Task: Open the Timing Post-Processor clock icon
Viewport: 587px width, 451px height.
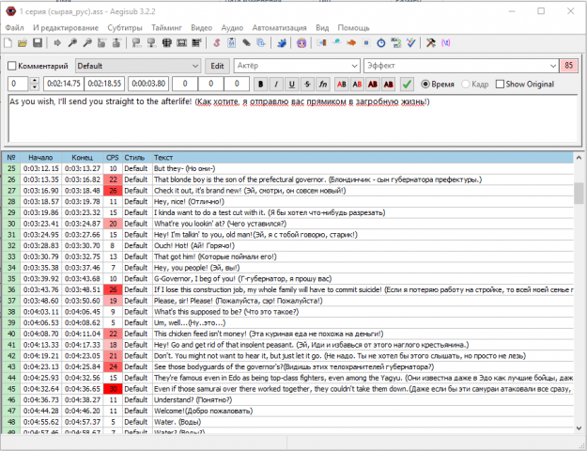Action: tap(380, 43)
